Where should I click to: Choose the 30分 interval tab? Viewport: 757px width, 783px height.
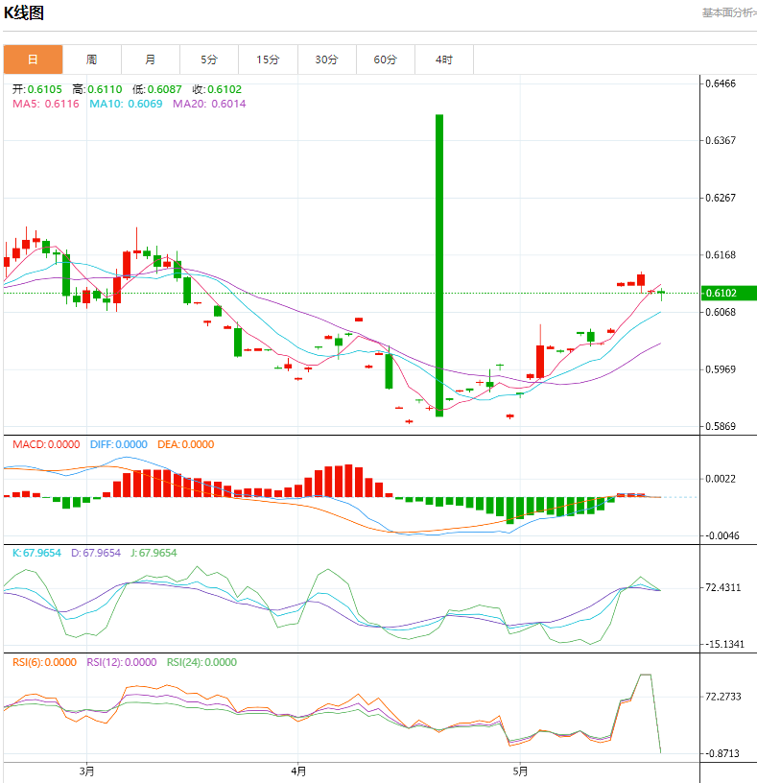(326, 59)
